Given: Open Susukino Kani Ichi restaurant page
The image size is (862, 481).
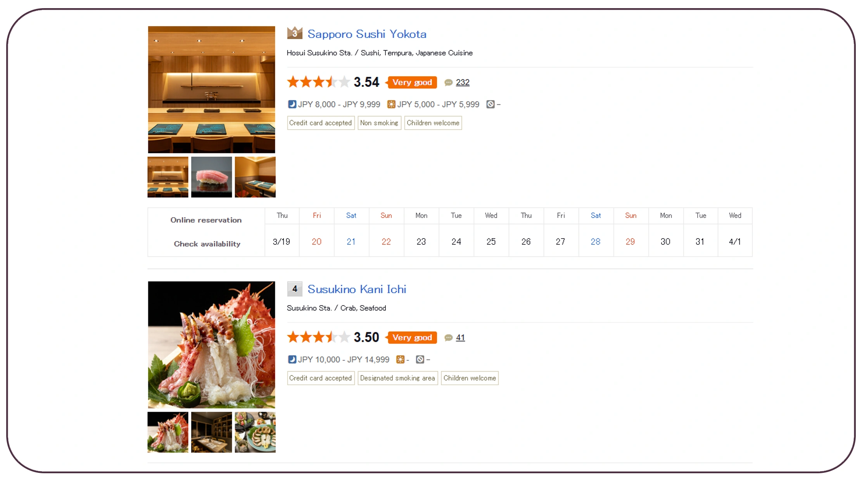Looking at the screenshot, I should 356,289.
